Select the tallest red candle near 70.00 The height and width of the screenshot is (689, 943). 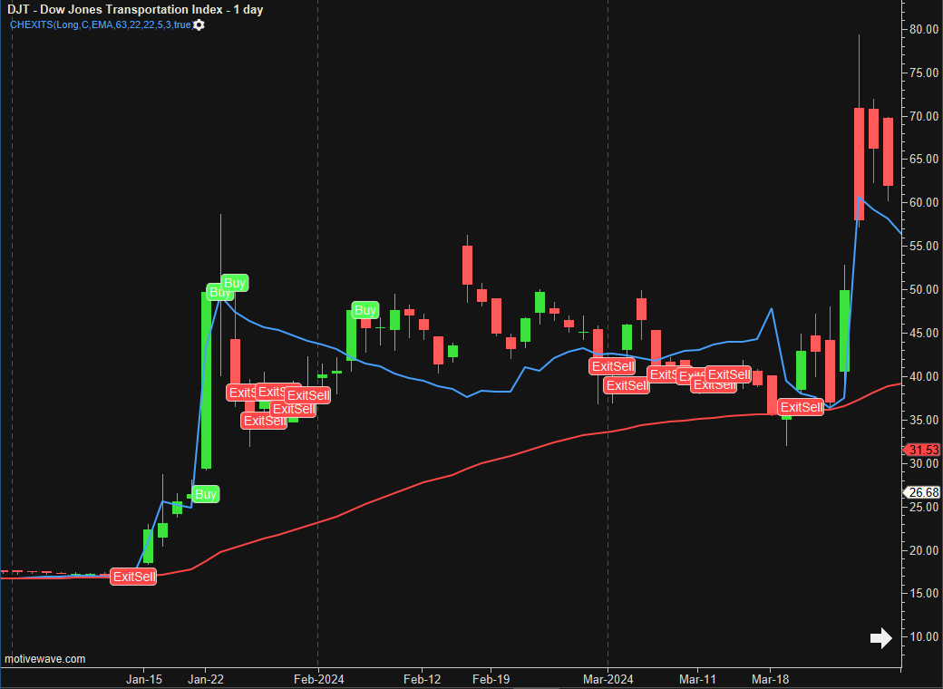859,163
